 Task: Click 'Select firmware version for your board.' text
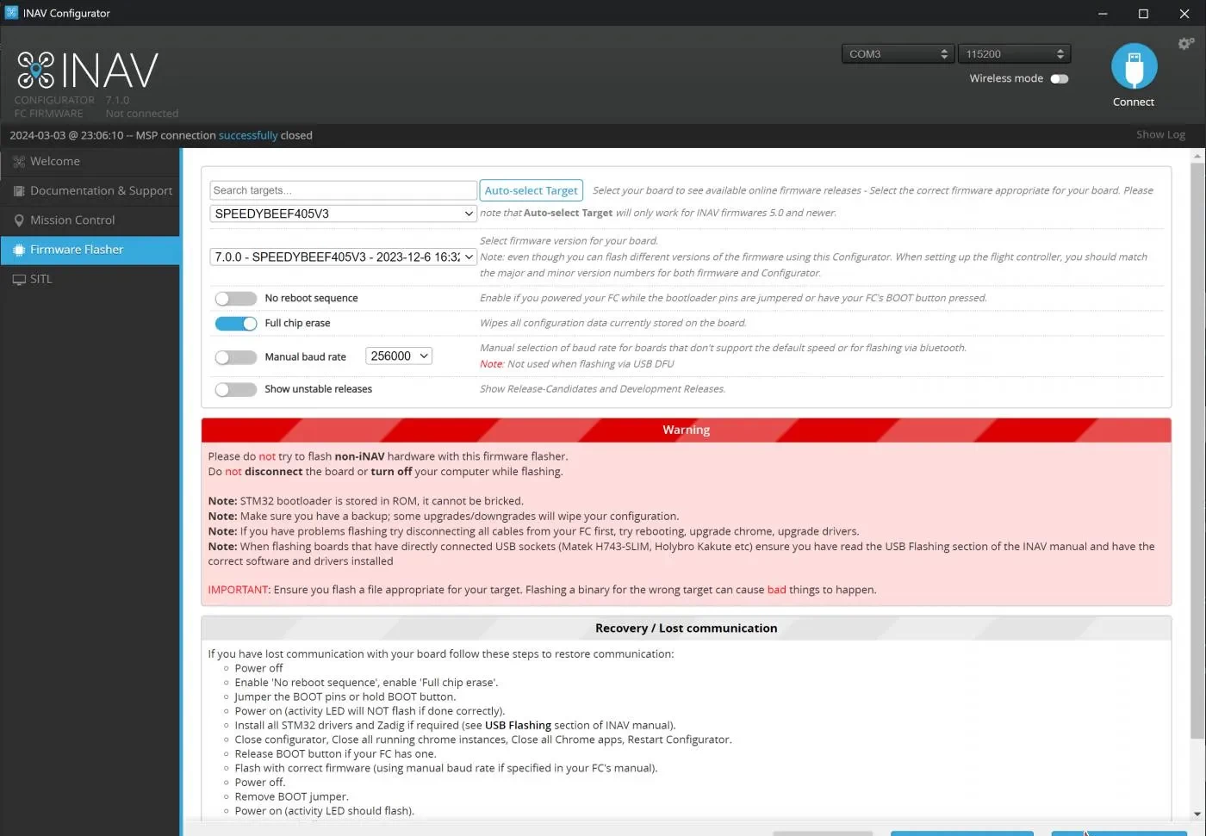[569, 240]
